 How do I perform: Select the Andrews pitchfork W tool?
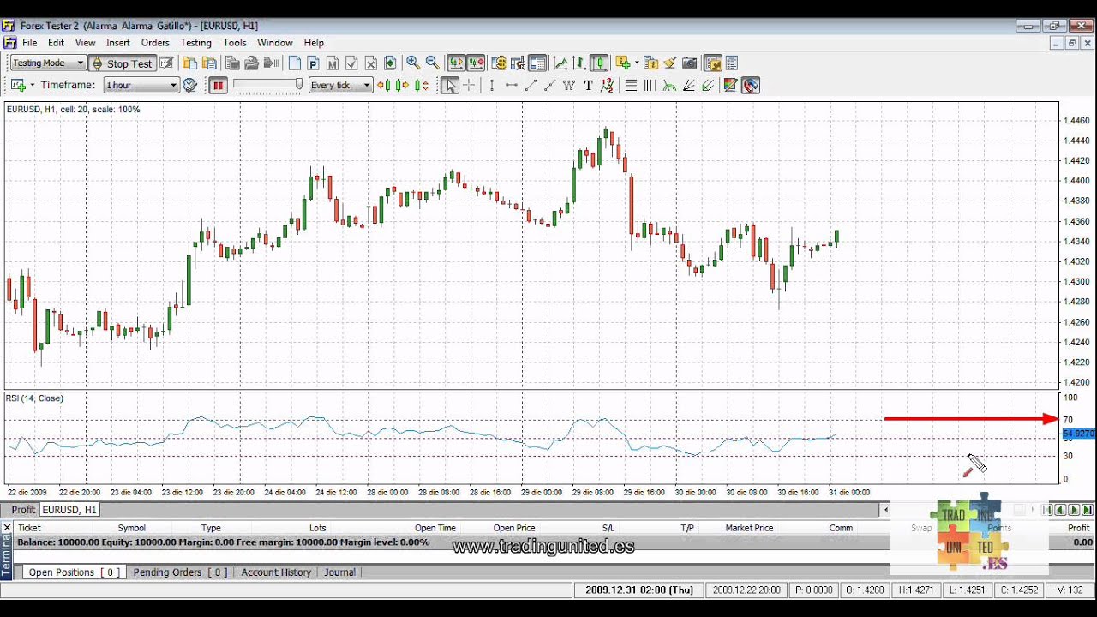[x=569, y=85]
